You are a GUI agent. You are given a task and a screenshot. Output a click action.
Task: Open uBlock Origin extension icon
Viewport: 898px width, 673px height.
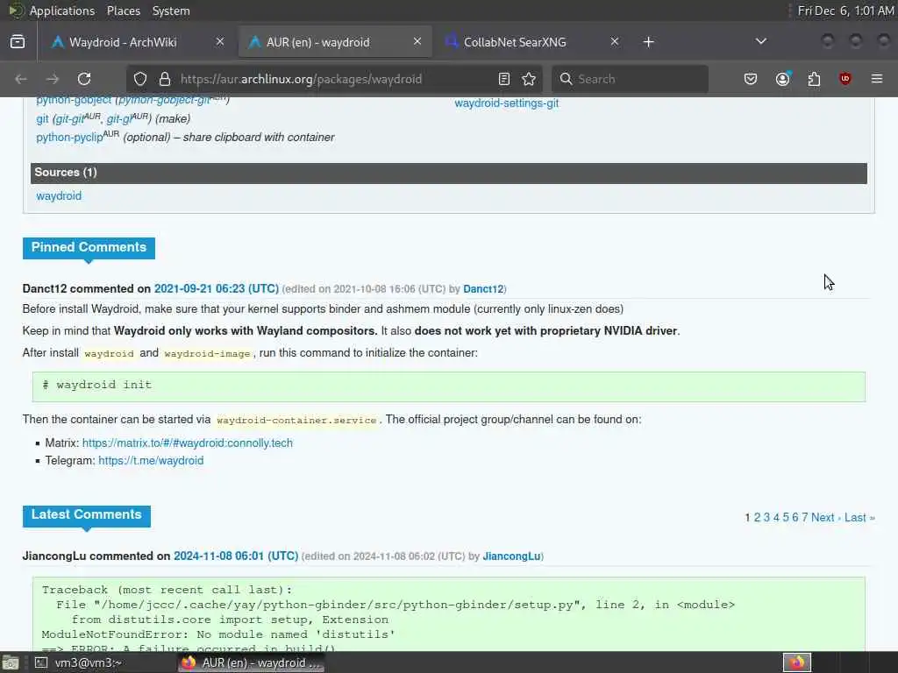pyautogui.click(x=845, y=79)
